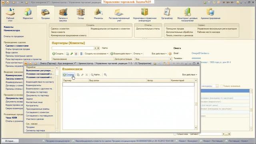Click the scroll-down arrow of the Взаимосвязи table
Screen dimensions: 256x144
coord(196,128)
